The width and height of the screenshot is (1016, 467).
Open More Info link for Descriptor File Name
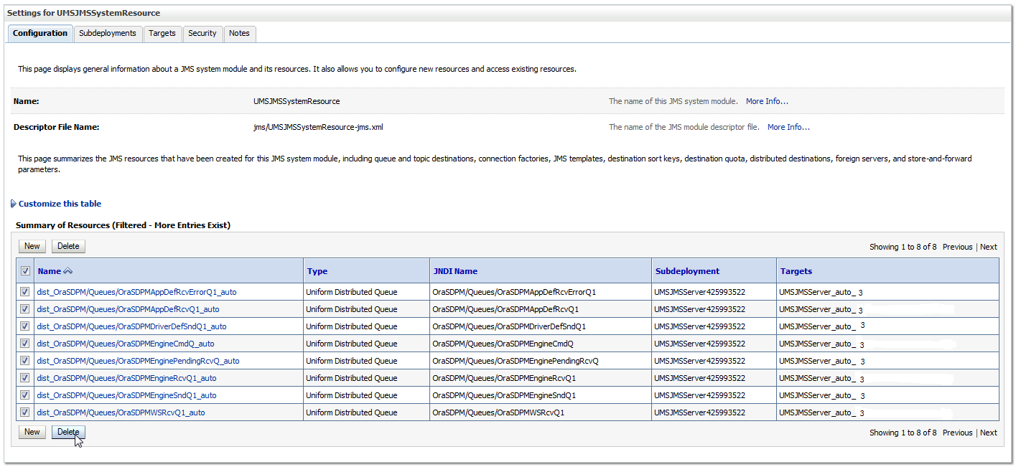click(x=788, y=127)
